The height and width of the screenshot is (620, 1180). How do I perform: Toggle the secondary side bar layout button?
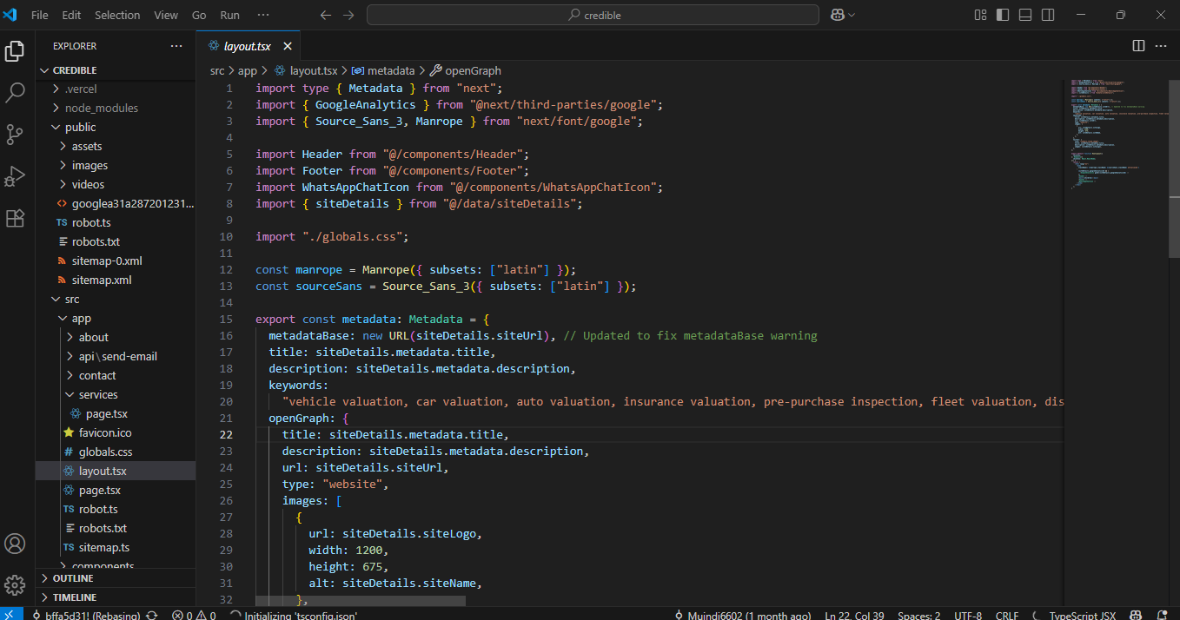pos(1048,15)
